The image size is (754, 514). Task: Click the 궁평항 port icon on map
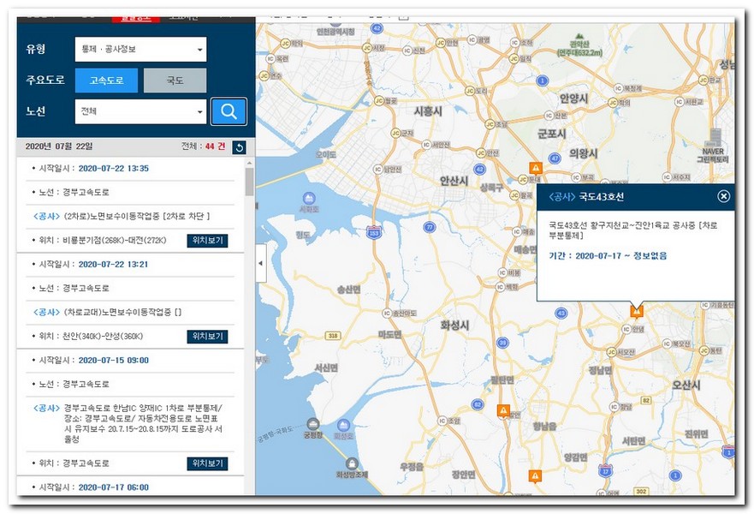313,423
